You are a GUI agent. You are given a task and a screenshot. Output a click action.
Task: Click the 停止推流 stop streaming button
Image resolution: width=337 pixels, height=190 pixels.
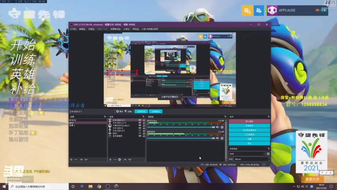[249, 121]
